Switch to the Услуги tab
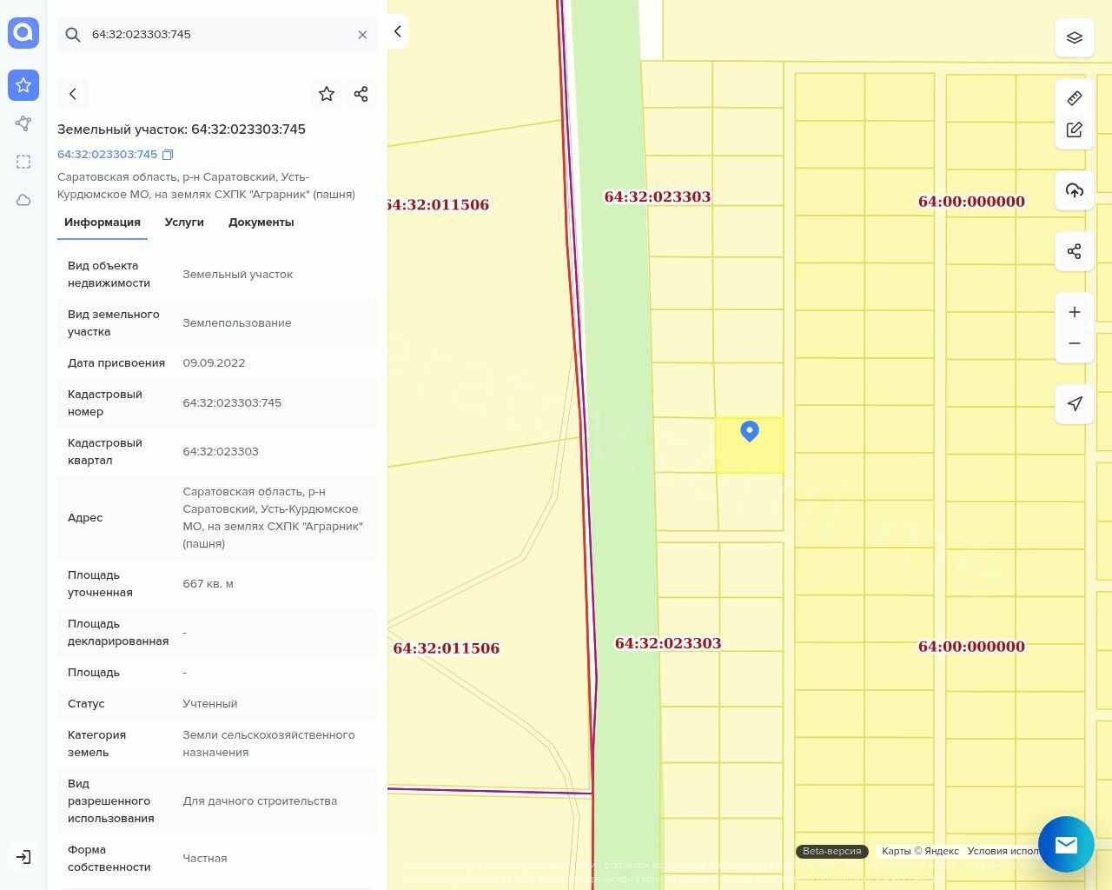Viewport: 1112px width, 890px height. tap(184, 222)
